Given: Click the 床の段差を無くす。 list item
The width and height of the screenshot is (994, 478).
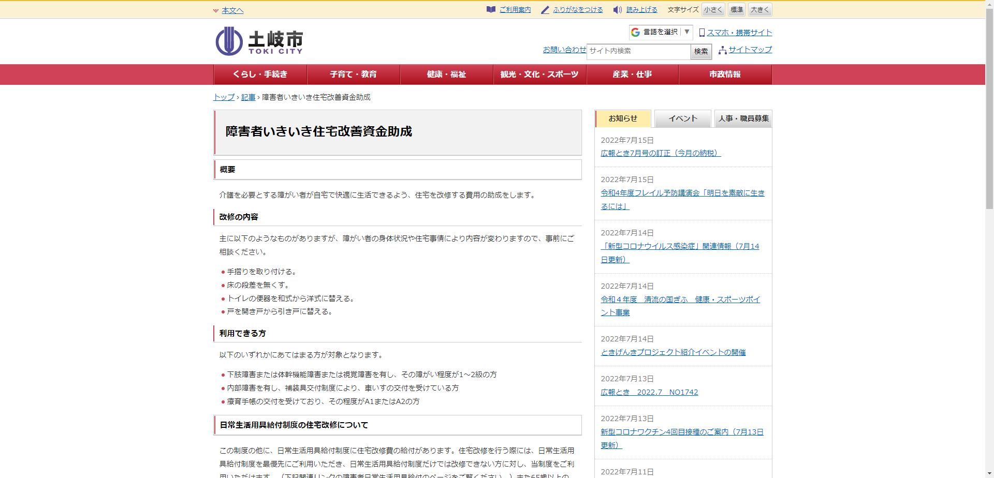Looking at the screenshot, I should tap(258, 285).
